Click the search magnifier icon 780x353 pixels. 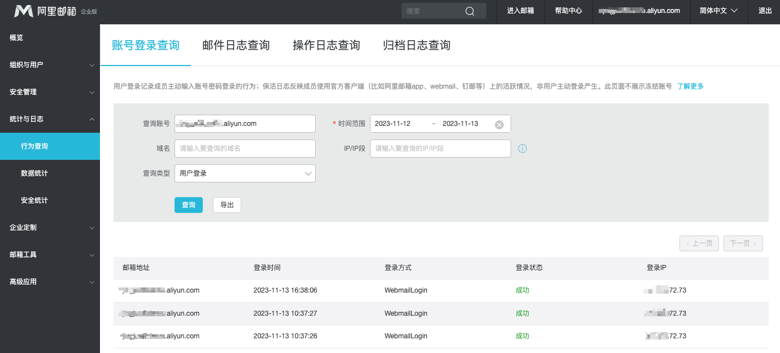[469, 10]
